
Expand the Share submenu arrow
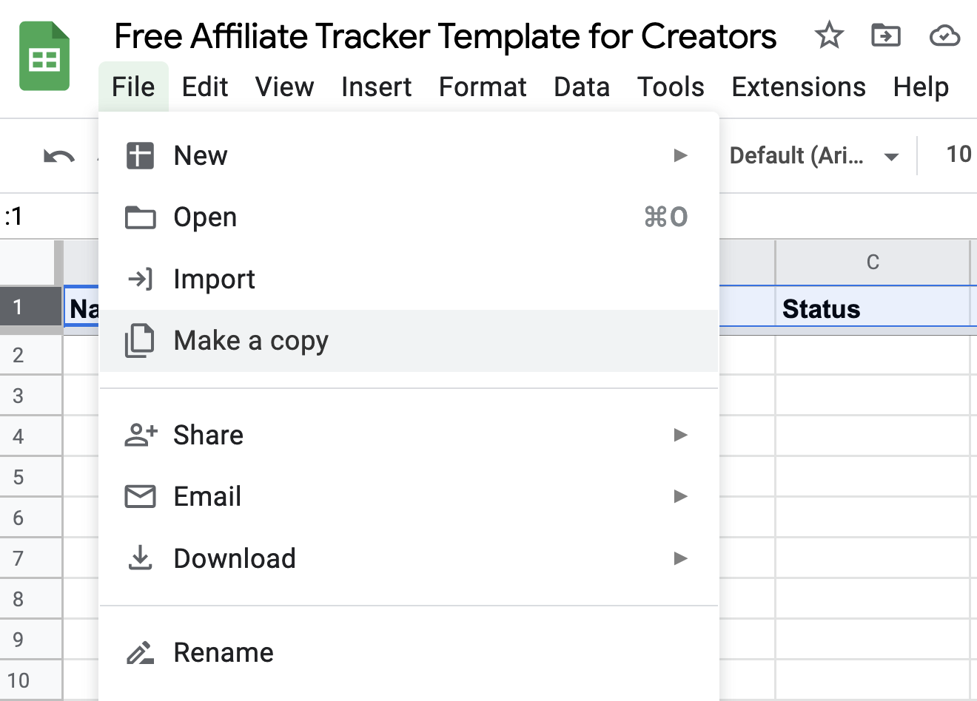(x=680, y=435)
